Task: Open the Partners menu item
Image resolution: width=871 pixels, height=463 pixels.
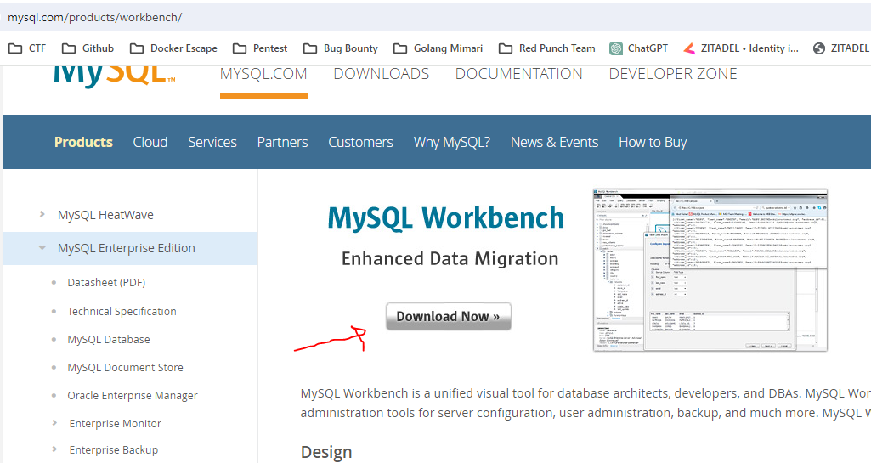Action: (282, 142)
